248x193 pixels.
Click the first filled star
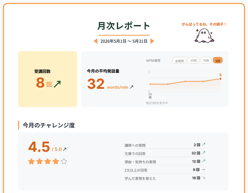click(x=31, y=161)
